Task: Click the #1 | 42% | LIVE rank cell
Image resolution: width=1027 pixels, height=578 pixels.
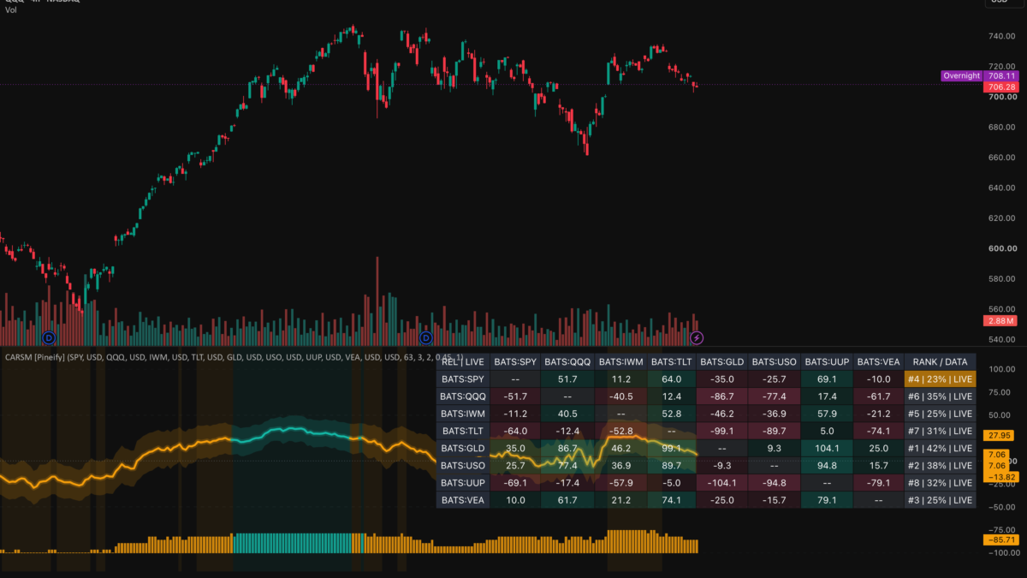Action: pyautogui.click(x=940, y=448)
